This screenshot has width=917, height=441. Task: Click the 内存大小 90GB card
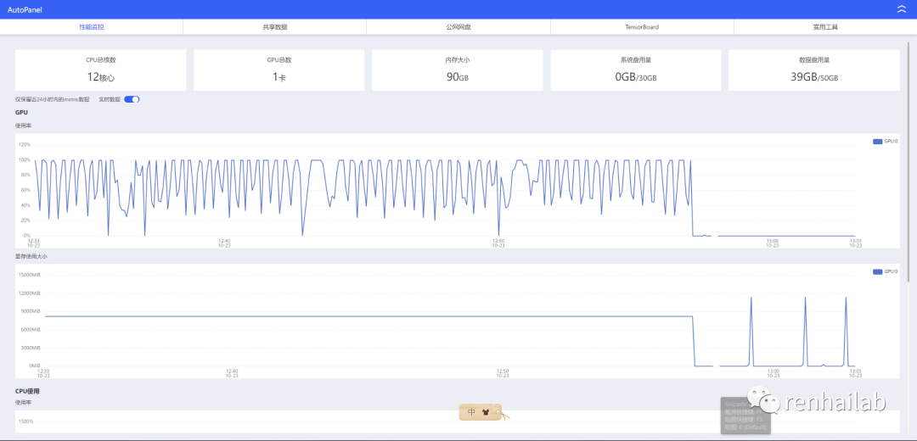pos(458,70)
